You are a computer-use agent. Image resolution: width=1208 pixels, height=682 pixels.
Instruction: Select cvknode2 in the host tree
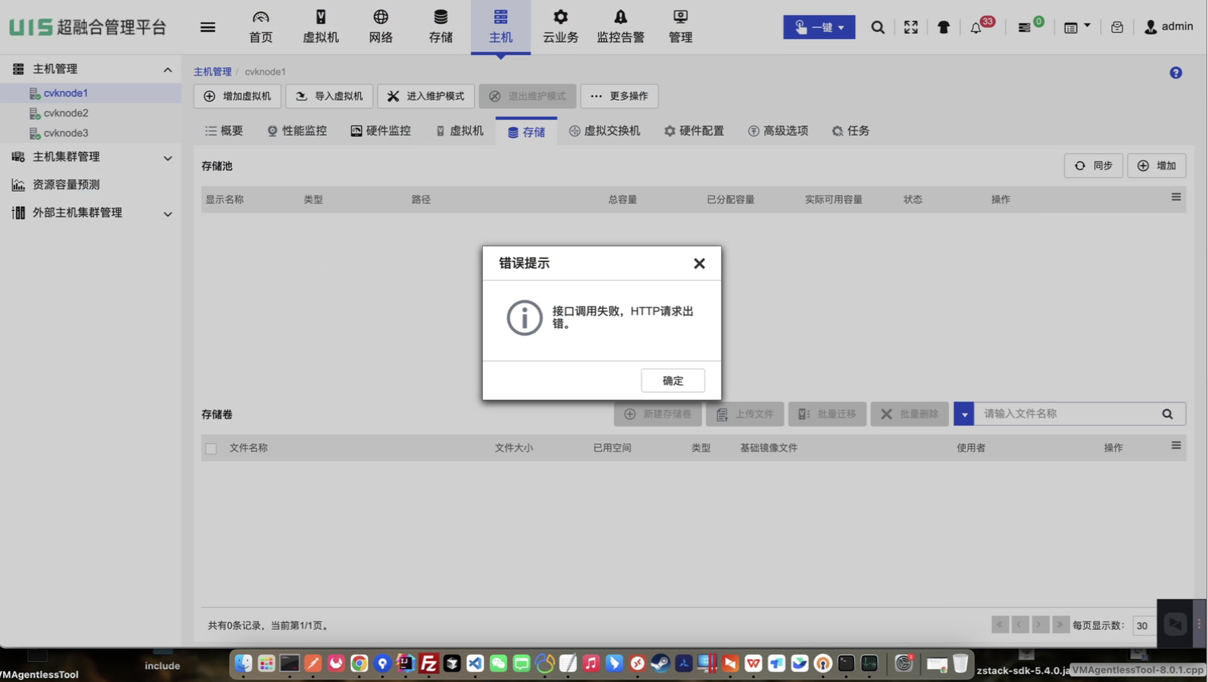66,113
